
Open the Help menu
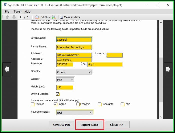28,11
